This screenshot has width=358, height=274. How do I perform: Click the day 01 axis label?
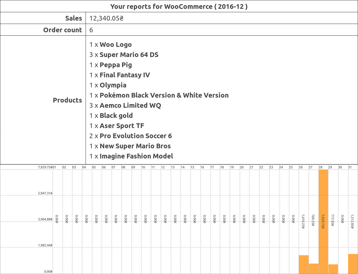click(55, 167)
